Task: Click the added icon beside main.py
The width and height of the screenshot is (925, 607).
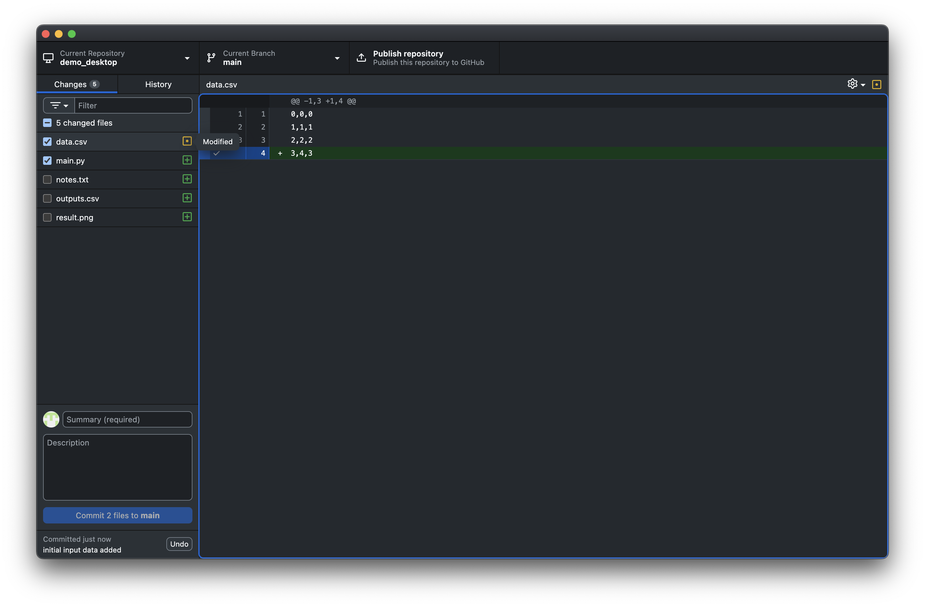Action: [x=187, y=160]
